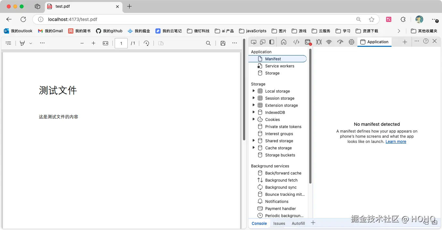Switch to Issues drawer tab
The width and height of the screenshot is (442, 230).
[279, 223]
